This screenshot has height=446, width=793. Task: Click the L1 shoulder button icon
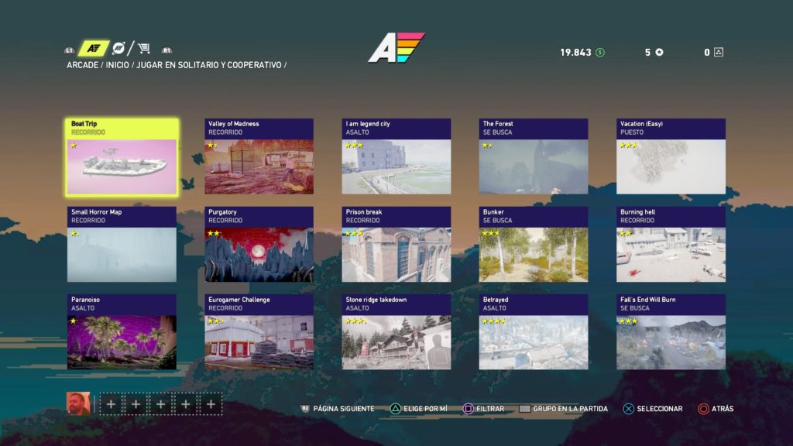pyautogui.click(x=69, y=50)
